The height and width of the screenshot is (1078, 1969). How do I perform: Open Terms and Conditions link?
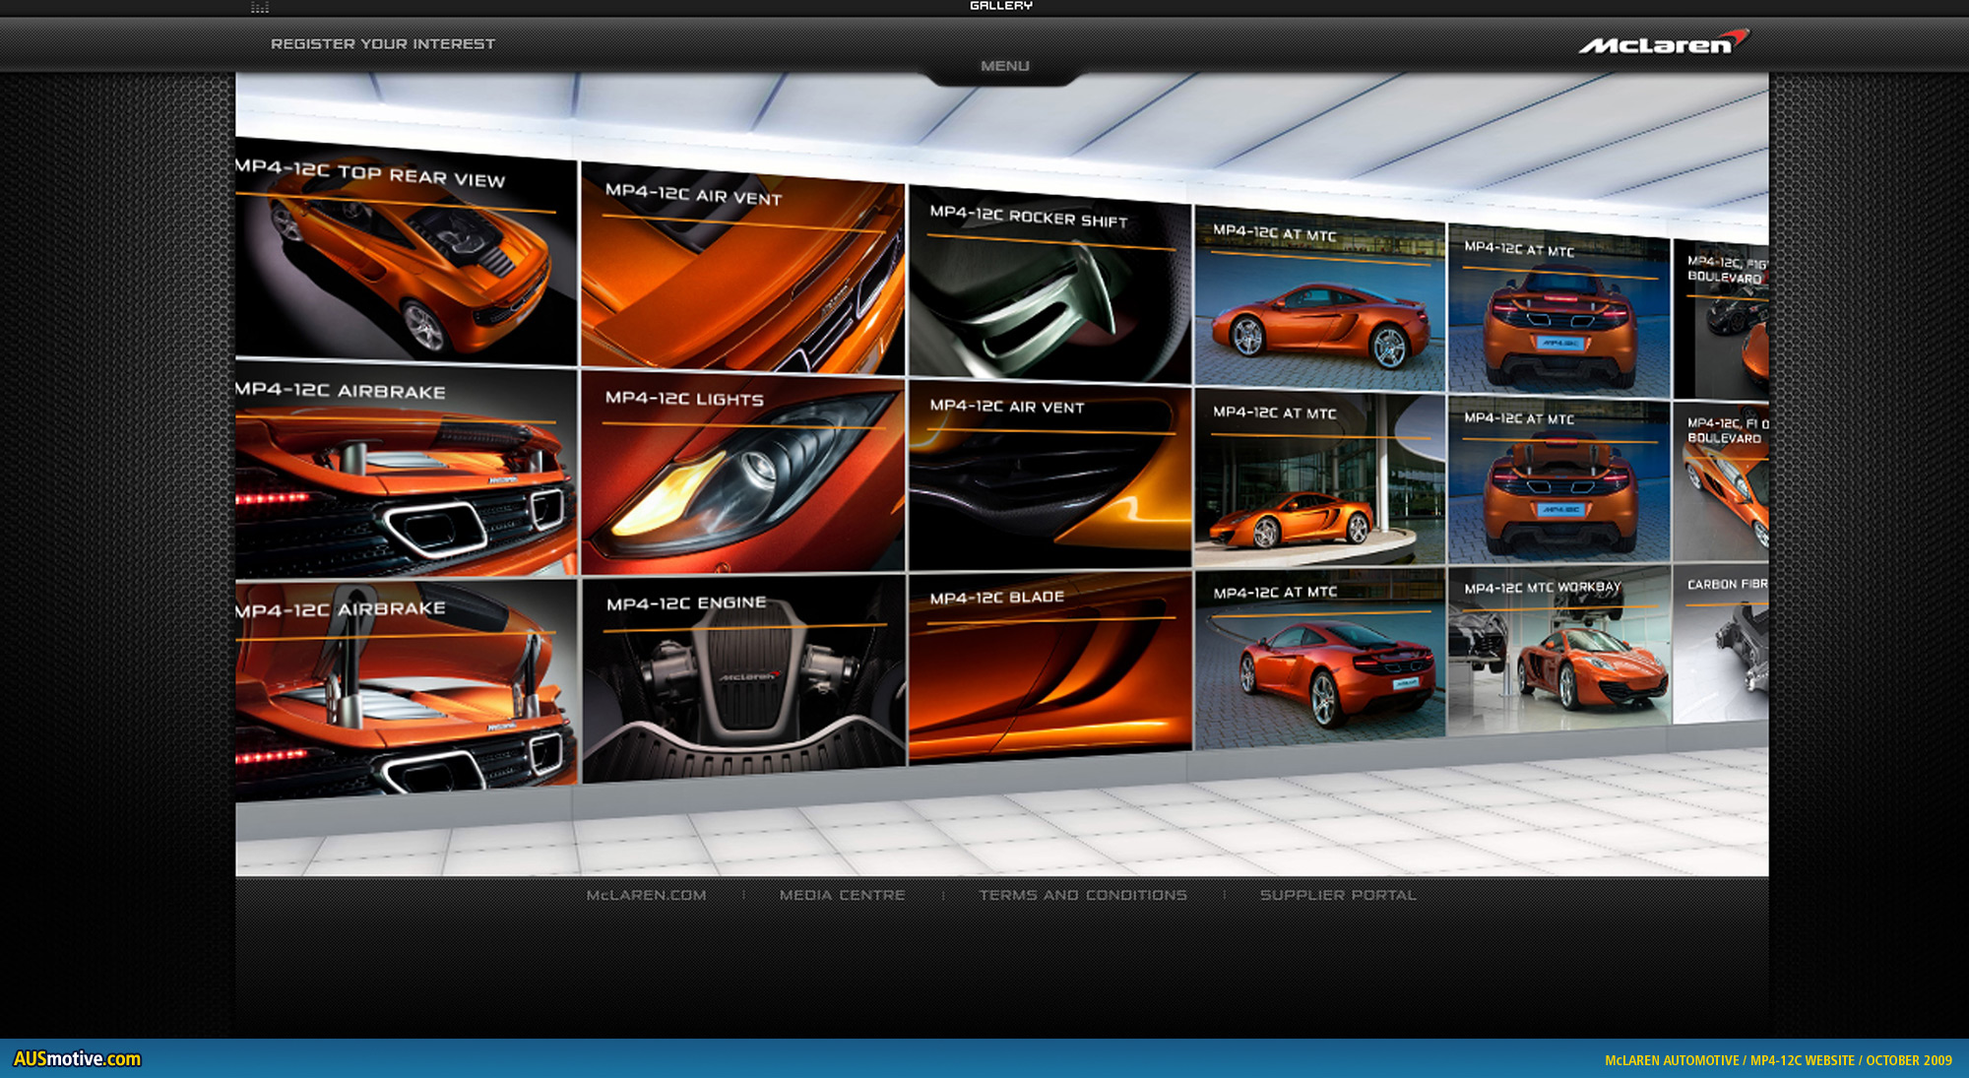1083,895
